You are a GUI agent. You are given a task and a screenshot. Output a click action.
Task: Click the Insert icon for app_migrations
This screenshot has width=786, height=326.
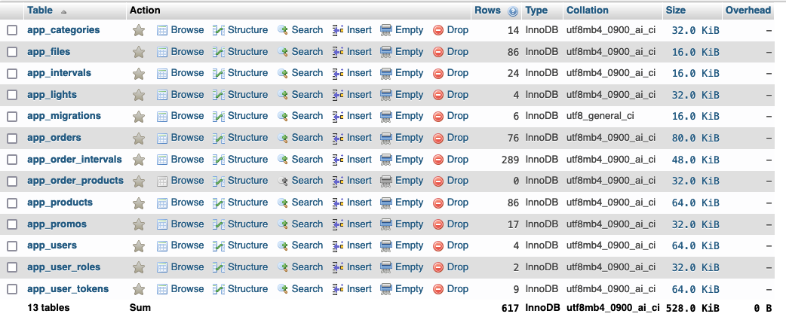[x=338, y=117]
